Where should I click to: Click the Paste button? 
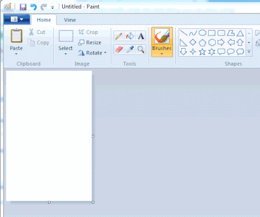point(16,42)
